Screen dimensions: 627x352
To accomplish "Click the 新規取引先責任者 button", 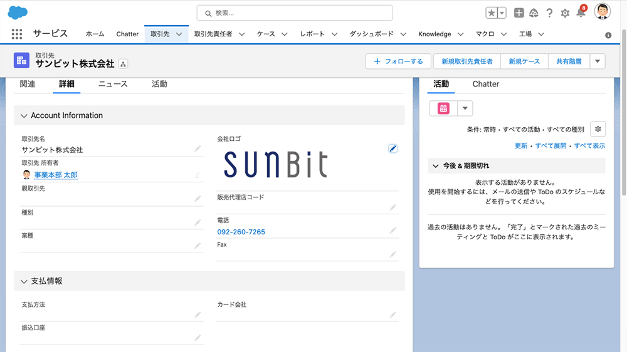I will [x=467, y=61].
